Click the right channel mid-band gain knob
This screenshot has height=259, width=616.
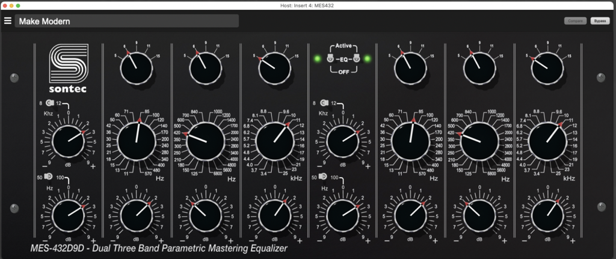pos(479,216)
